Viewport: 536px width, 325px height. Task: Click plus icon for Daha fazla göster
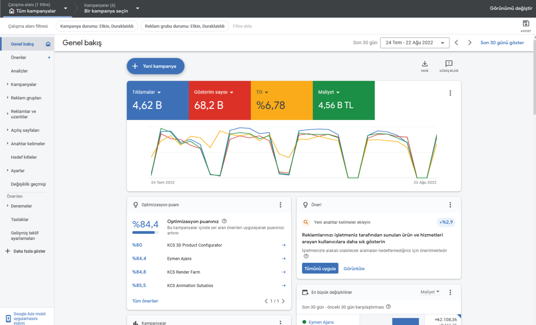pyautogui.click(x=8, y=251)
